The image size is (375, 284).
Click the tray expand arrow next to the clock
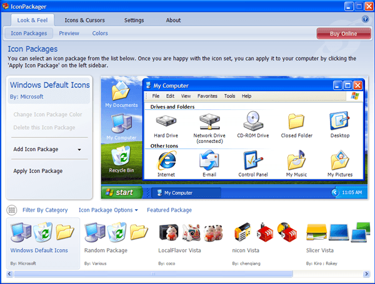coord(335,192)
